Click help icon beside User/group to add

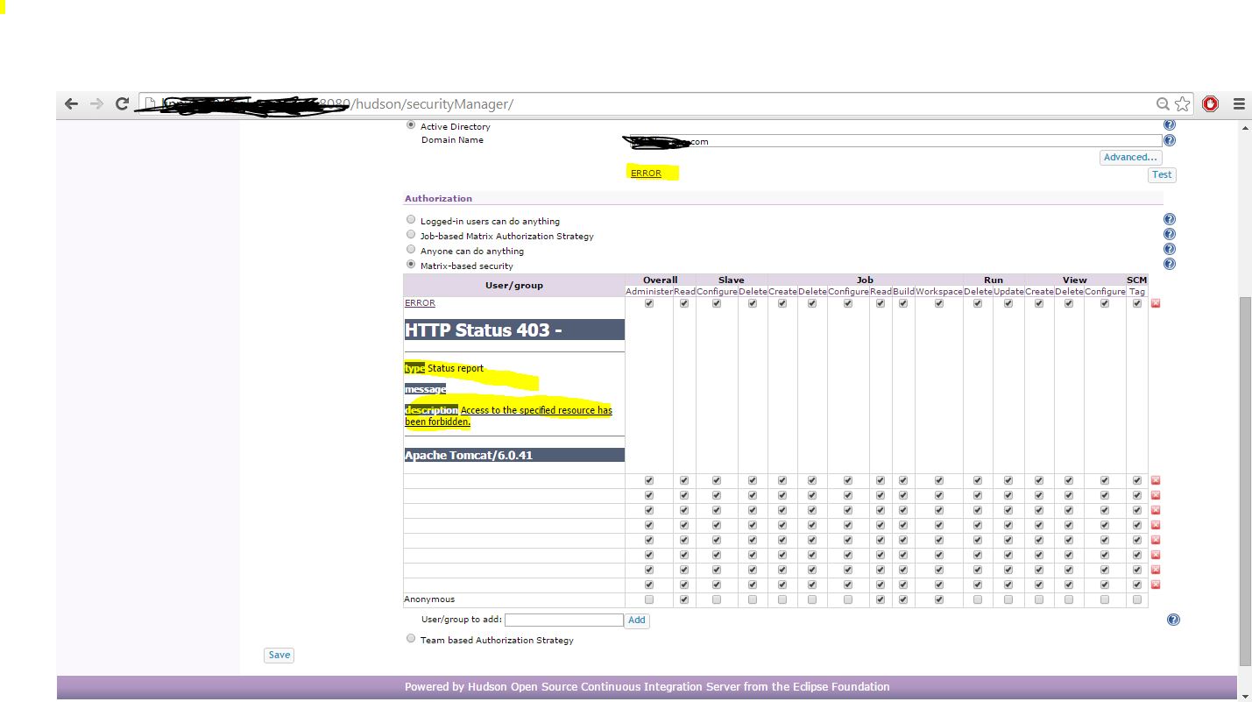1173,620
